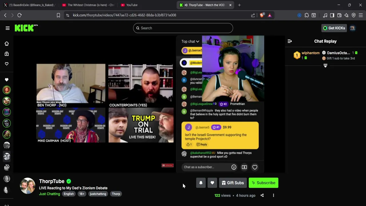Image resolution: width=366 pixels, height=206 pixels.
Task: Click the super chat dollar icon
Action: (x=244, y=167)
